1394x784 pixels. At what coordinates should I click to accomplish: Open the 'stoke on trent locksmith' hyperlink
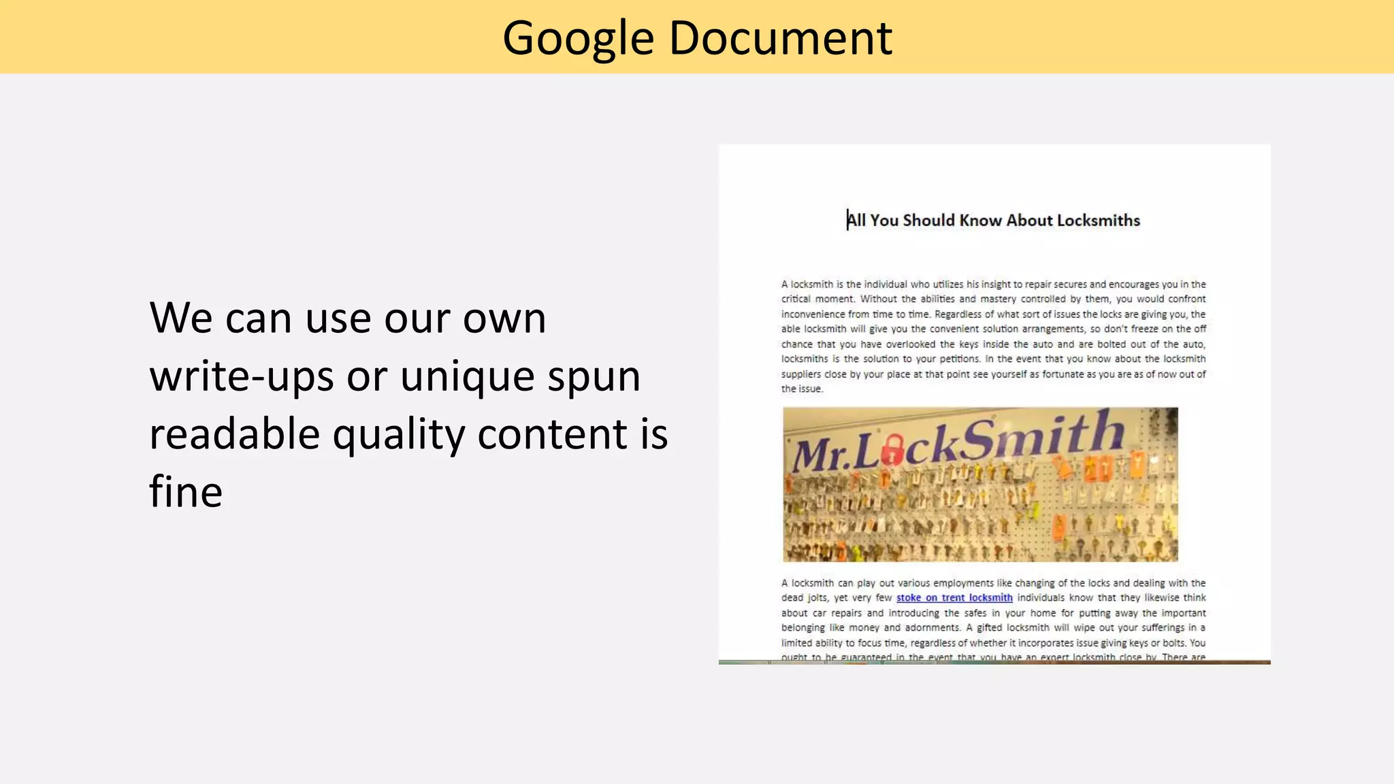pyautogui.click(x=954, y=598)
